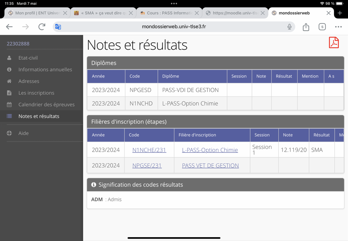This screenshot has height=241, width=348.
Task: Open the PASS VET DE GESTION link
Action: point(210,166)
